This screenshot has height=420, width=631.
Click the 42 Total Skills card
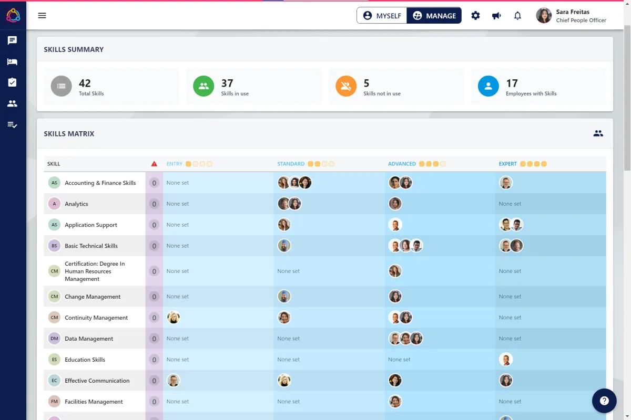click(x=111, y=87)
